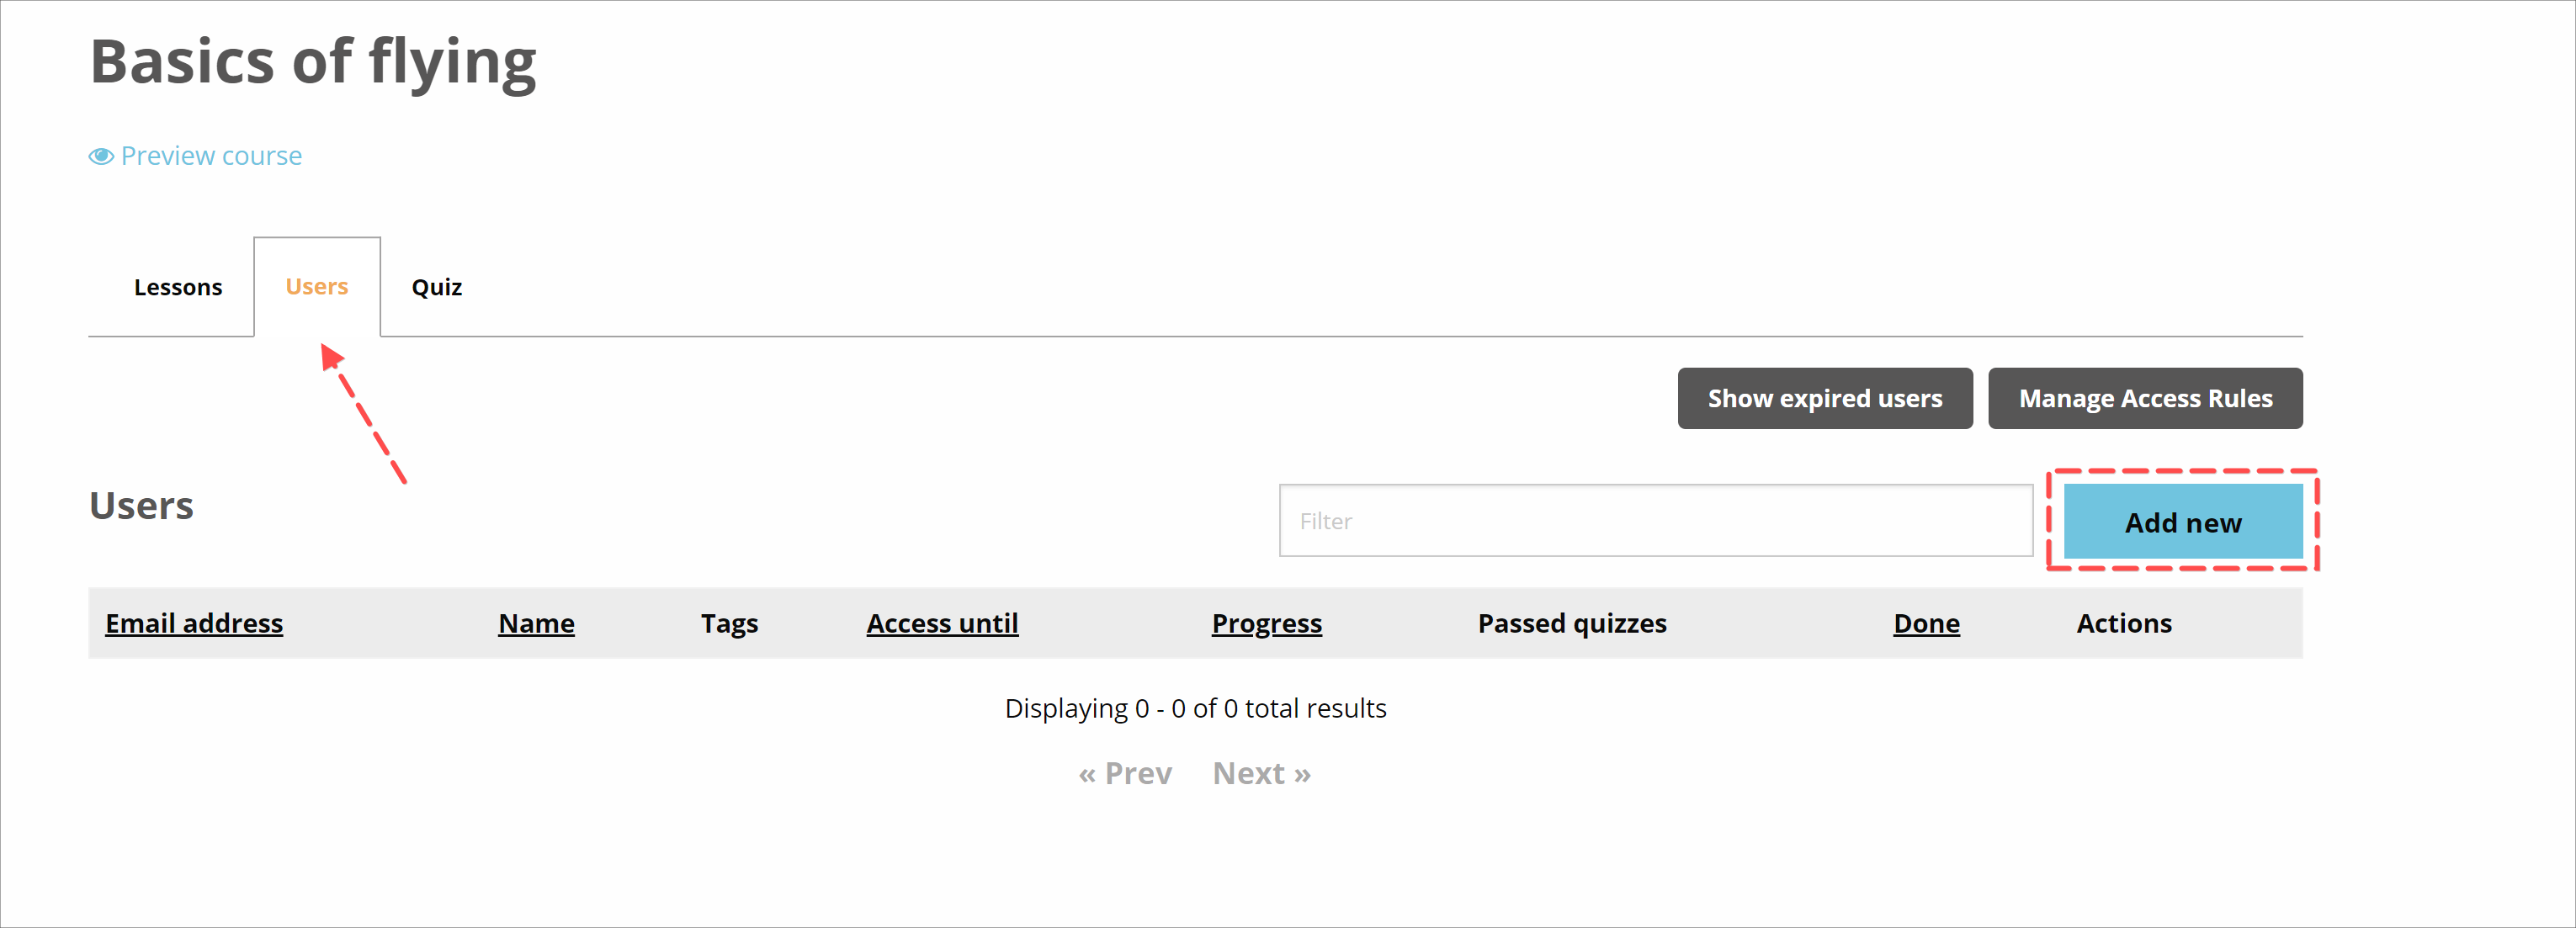Click the Show expired users button
The width and height of the screenshot is (2576, 928).
pos(1824,398)
